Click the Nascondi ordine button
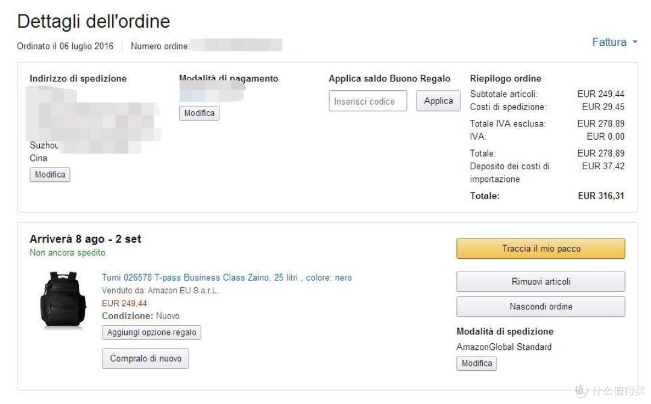 541,306
